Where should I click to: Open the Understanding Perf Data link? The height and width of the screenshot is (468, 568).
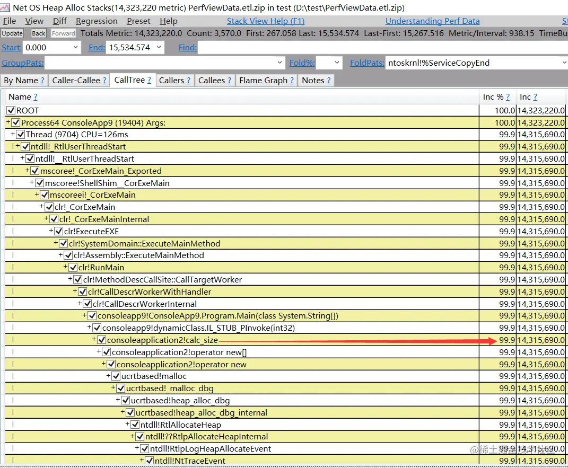(x=433, y=21)
